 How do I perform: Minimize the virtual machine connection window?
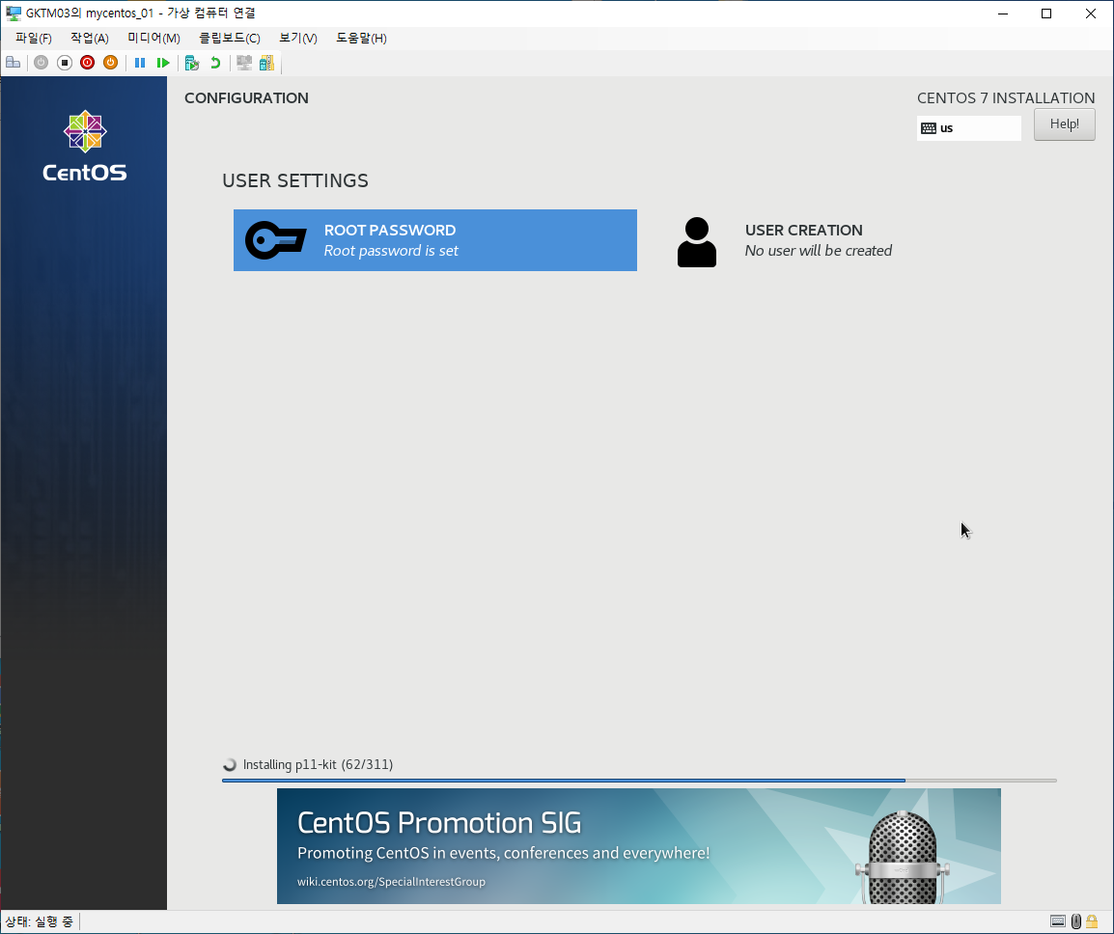coord(1002,14)
